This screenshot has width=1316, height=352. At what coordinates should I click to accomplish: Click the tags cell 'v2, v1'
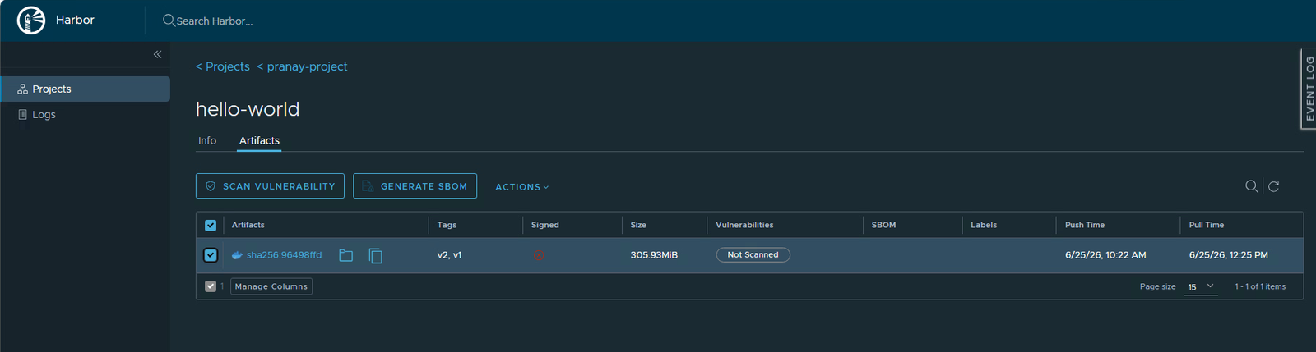[x=449, y=255]
